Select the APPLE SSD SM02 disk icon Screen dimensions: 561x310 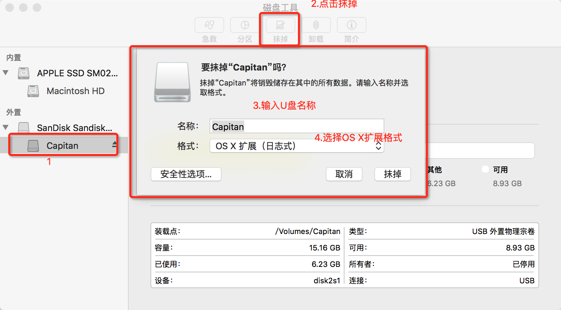click(24, 73)
